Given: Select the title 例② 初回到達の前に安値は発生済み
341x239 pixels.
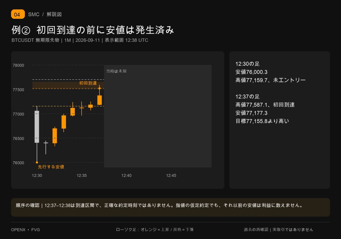Looking at the screenshot, I should click(93, 30).
